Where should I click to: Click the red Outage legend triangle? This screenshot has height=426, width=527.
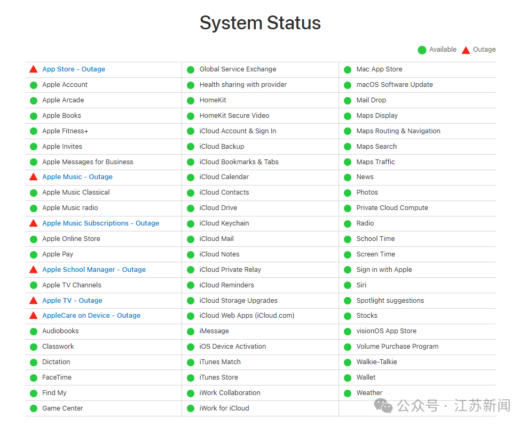click(x=466, y=50)
